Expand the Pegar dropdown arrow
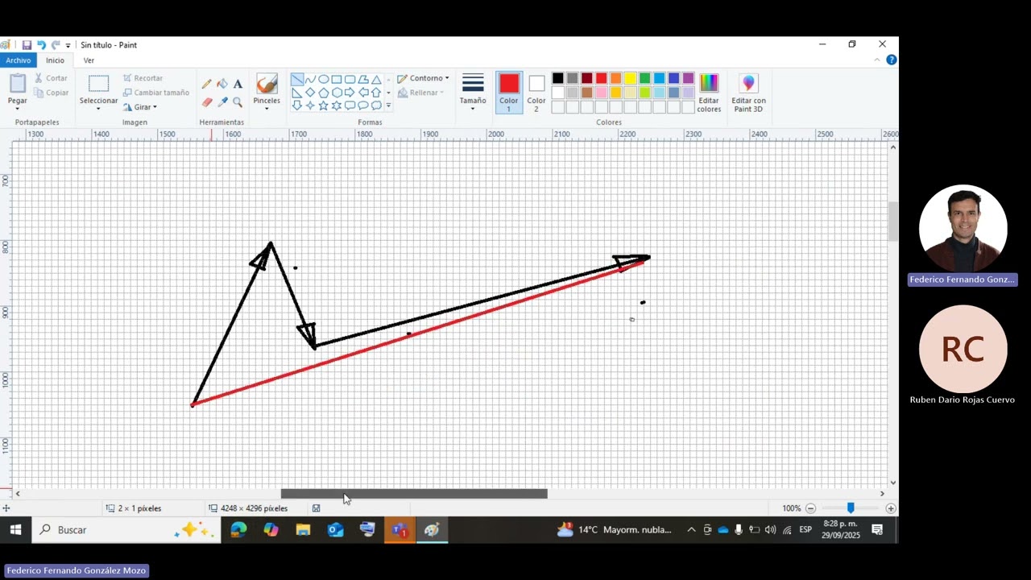 coord(18,109)
